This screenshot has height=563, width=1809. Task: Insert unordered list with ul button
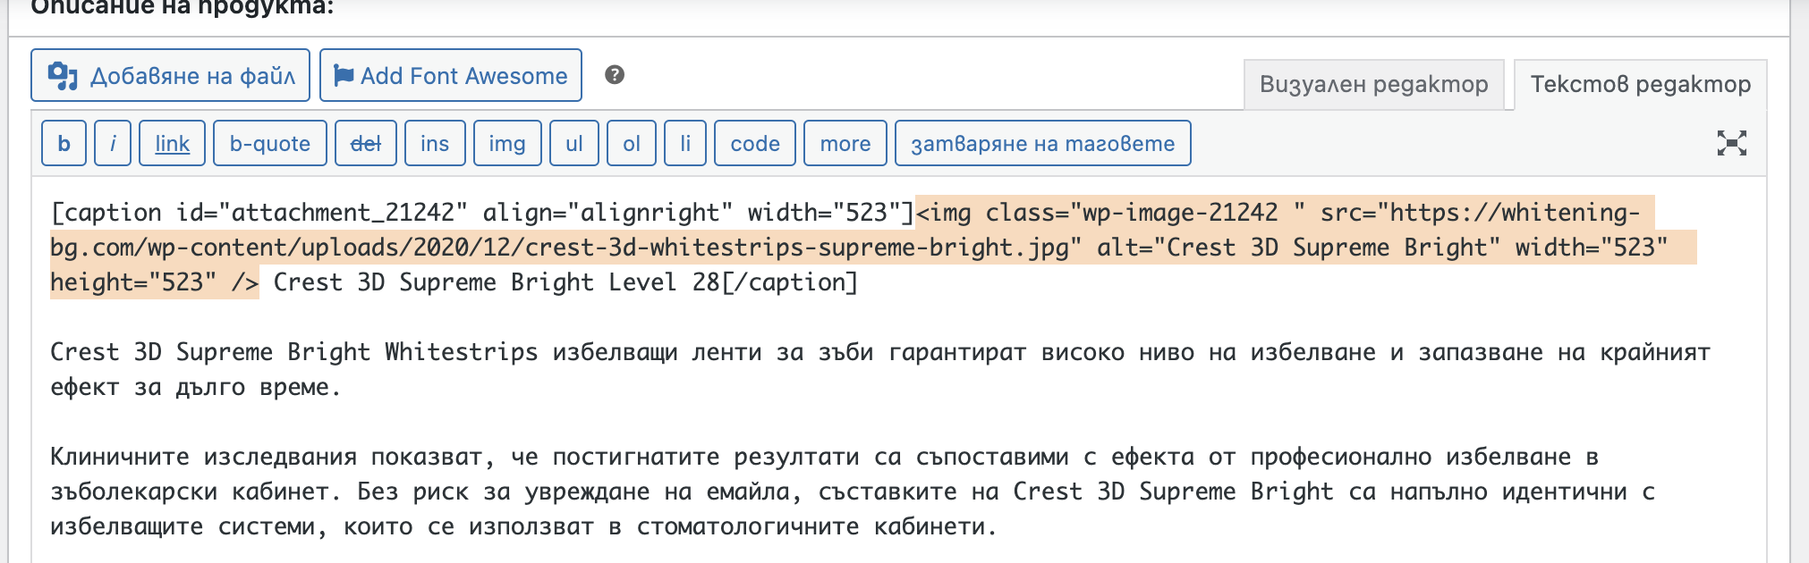click(x=574, y=143)
